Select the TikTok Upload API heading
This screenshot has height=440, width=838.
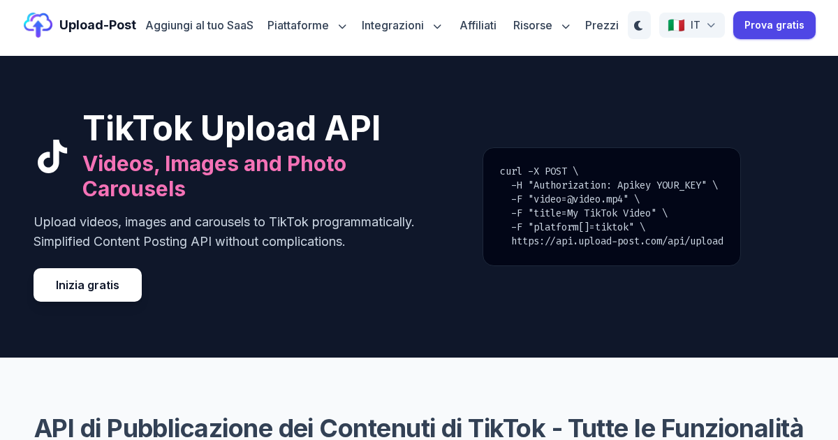coord(232,129)
